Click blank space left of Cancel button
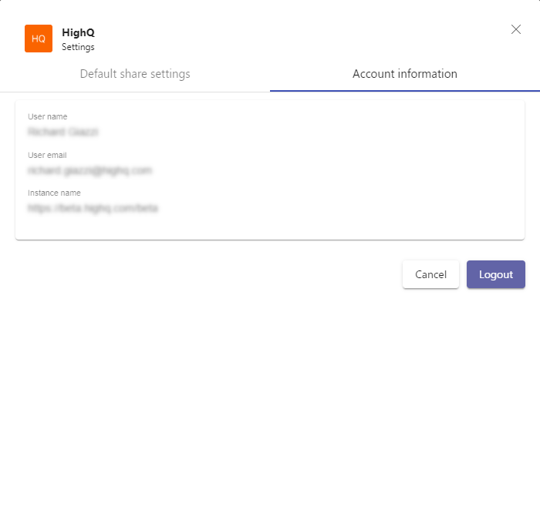The image size is (540, 517). click(231, 274)
